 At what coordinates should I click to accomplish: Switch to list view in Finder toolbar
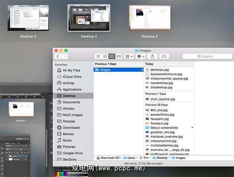(x=105, y=56)
